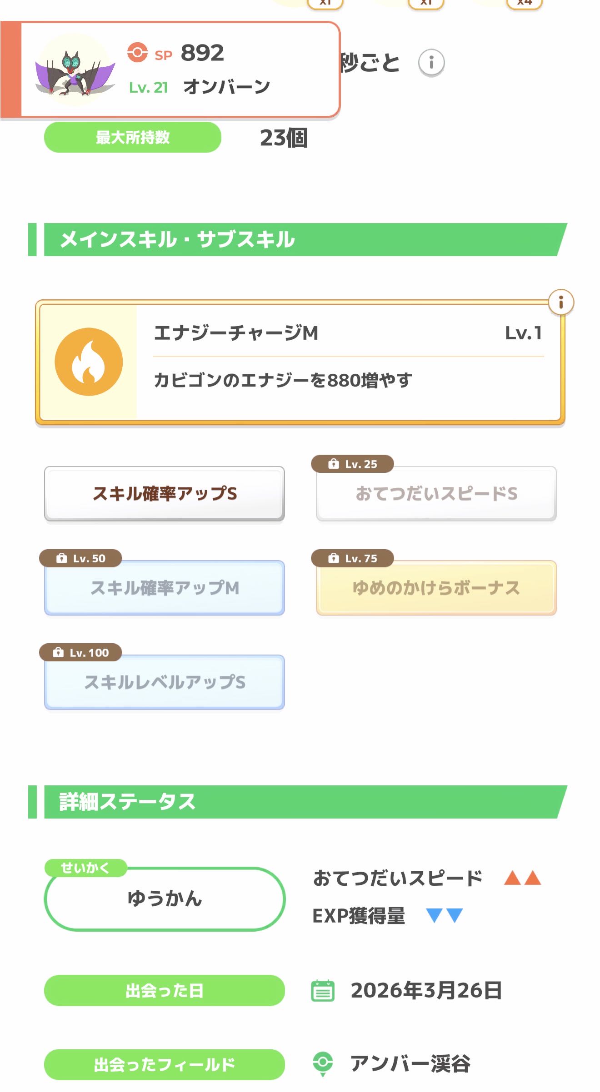Open main skill info icon on エナジーチャージM card
600x1092 pixels.
560,302
